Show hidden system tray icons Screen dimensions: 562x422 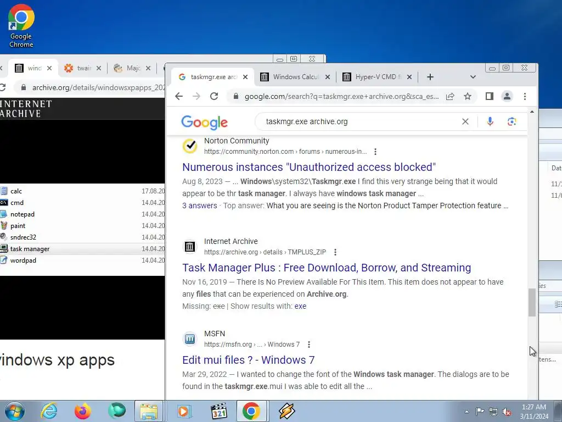click(x=467, y=412)
